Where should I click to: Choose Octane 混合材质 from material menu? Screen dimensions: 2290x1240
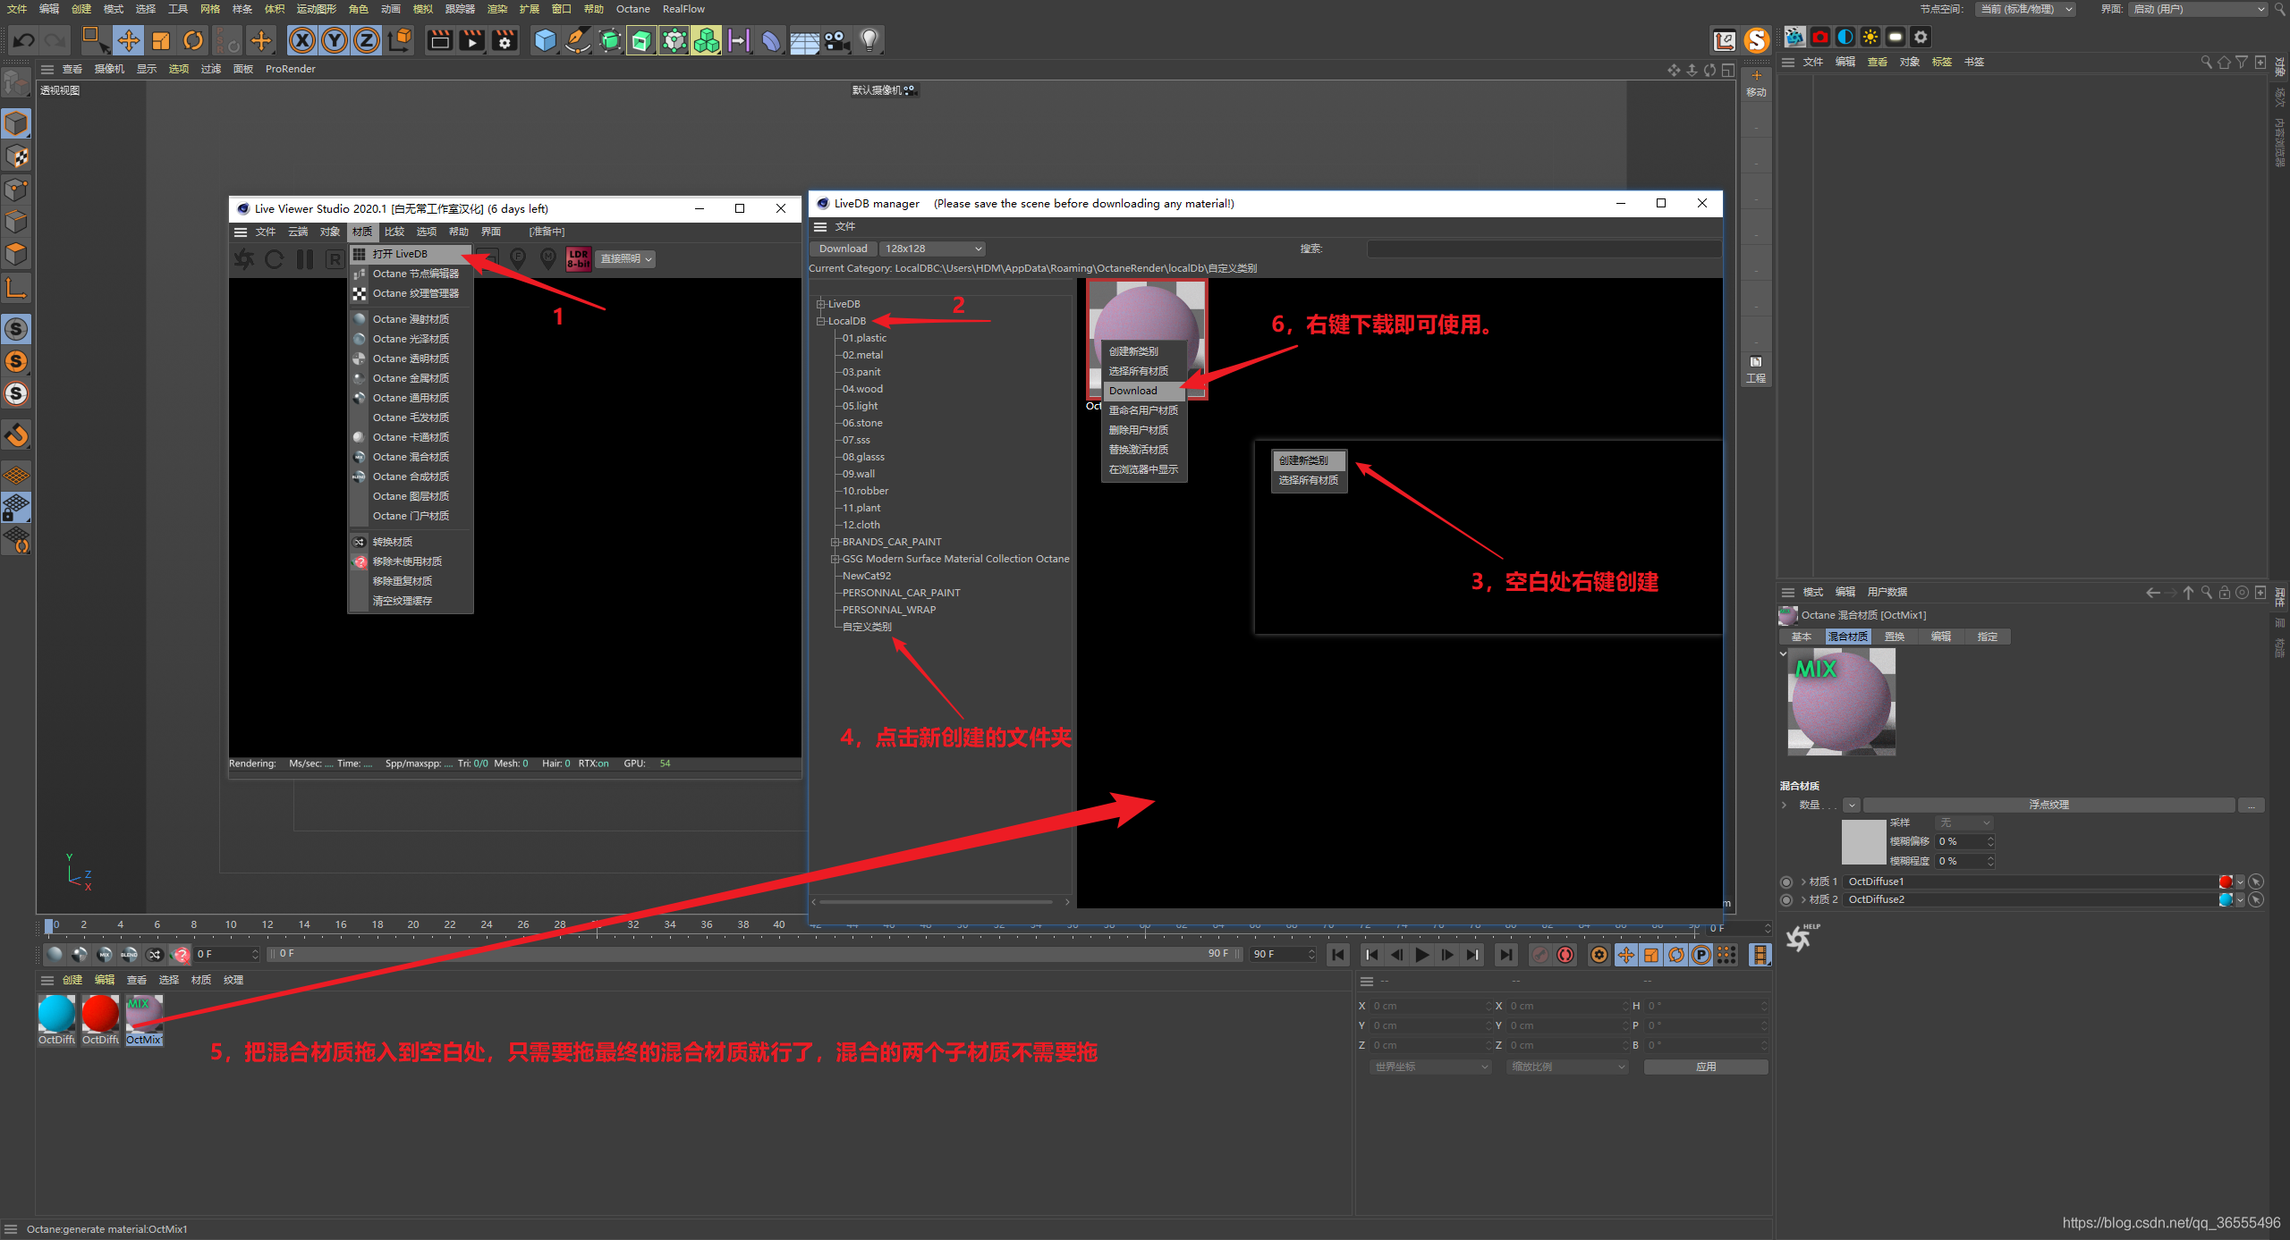(x=410, y=457)
